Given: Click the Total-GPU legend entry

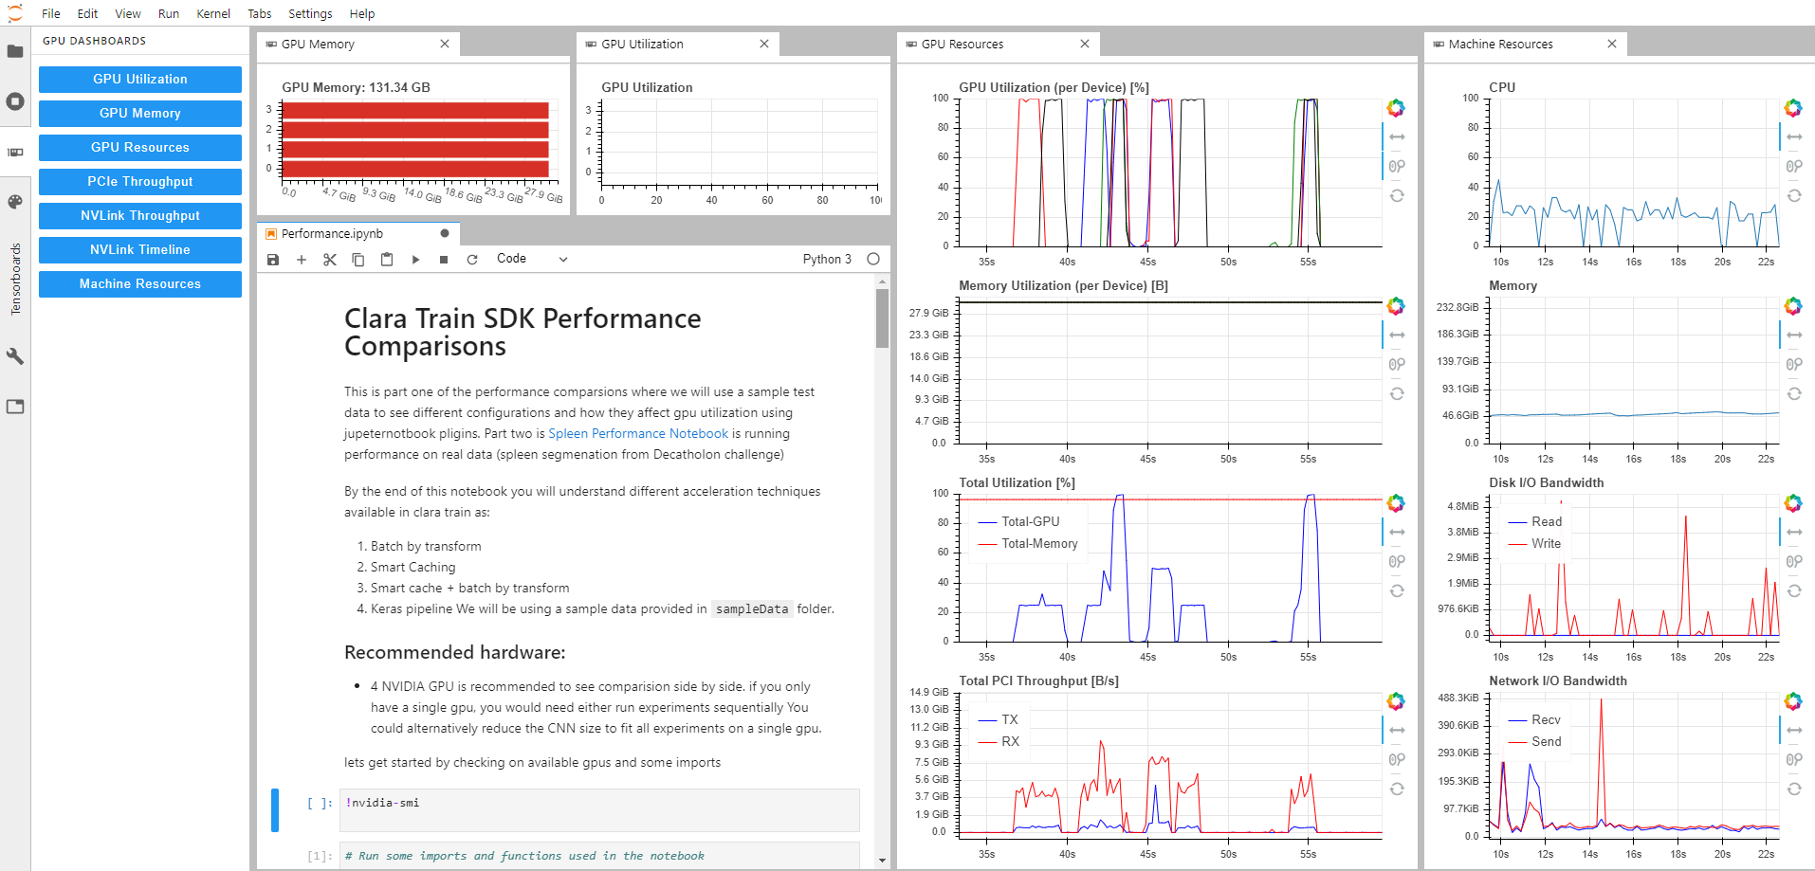Looking at the screenshot, I should (1018, 522).
